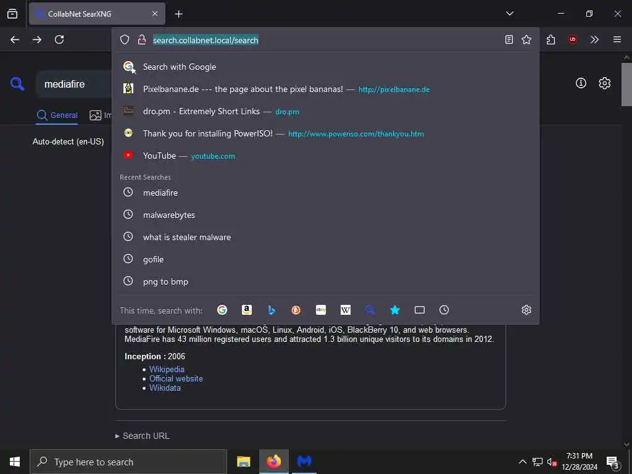
Task: Open uBlock Origin extension icon
Action: point(572,39)
